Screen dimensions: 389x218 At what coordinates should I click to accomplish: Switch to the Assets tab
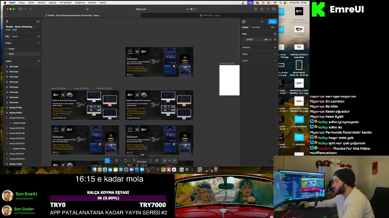[x=15, y=36]
